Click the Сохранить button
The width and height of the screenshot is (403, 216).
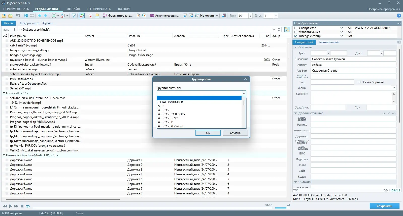(384, 206)
